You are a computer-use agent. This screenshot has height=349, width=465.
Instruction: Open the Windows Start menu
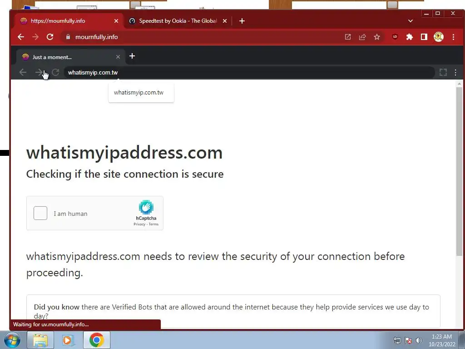point(12,340)
